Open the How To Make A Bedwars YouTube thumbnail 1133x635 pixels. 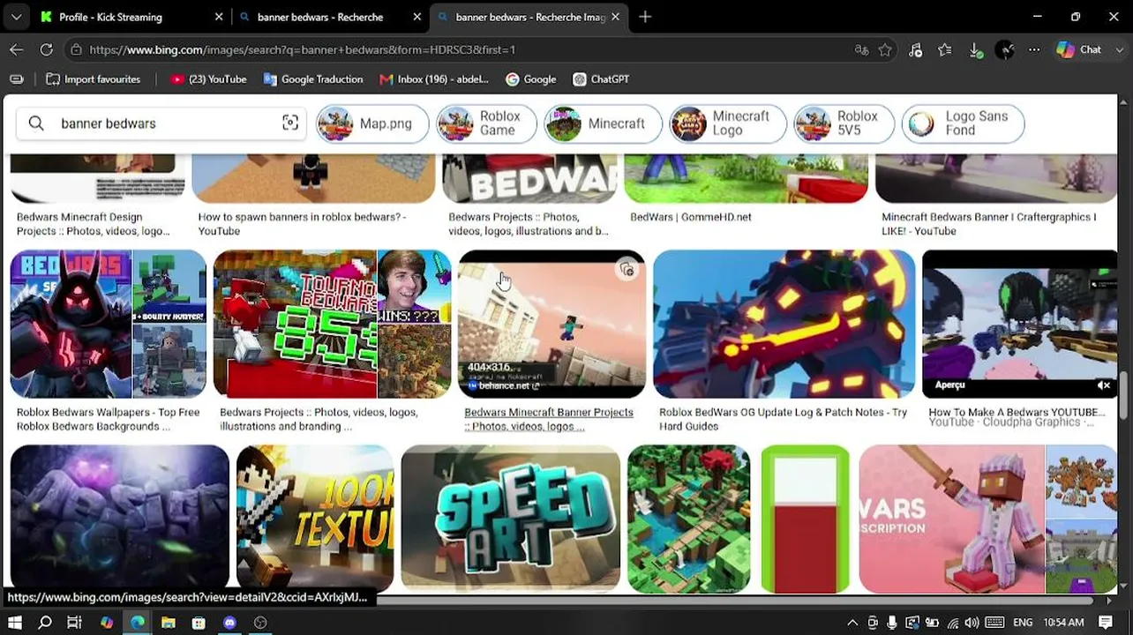(x=1020, y=325)
